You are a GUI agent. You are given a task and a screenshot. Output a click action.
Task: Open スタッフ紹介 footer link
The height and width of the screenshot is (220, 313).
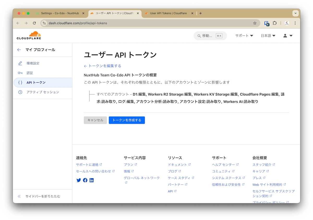tap(264, 165)
